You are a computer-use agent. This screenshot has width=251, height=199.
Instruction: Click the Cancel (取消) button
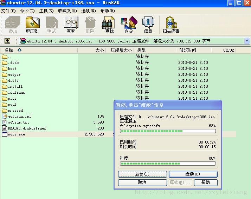coord(142,183)
